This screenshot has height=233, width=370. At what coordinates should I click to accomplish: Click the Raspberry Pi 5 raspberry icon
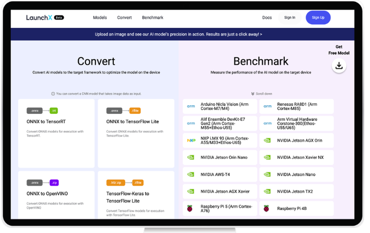(x=190, y=209)
